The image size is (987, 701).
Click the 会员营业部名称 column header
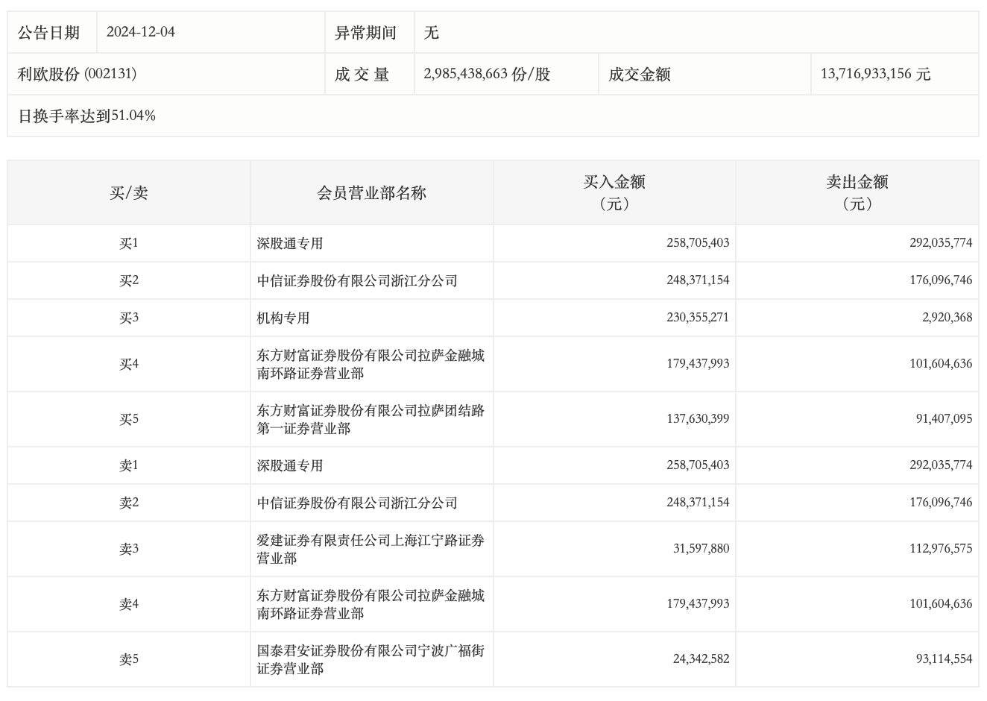(x=371, y=192)
